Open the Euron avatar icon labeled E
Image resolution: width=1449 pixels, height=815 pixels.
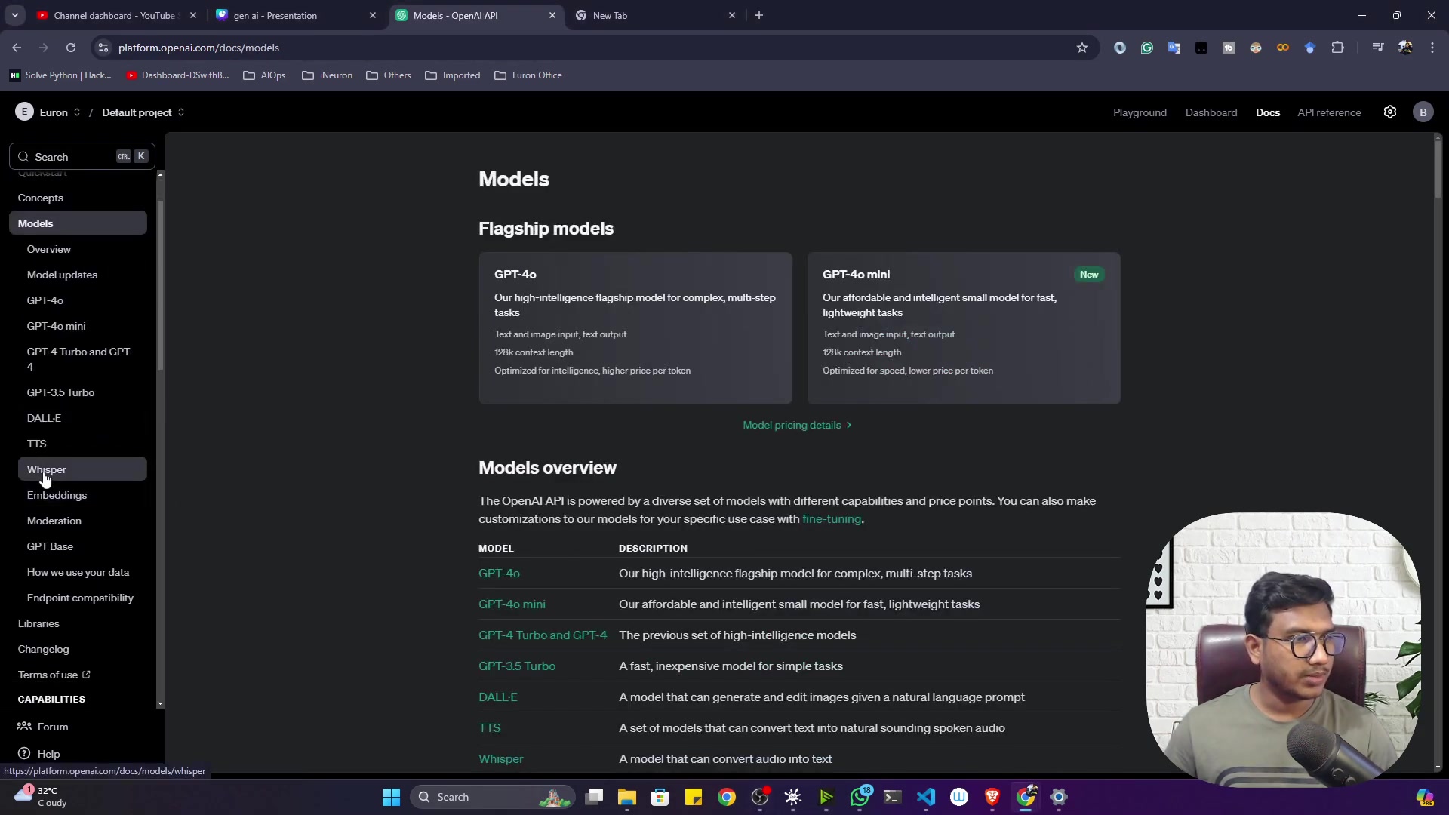coord(24,112)
